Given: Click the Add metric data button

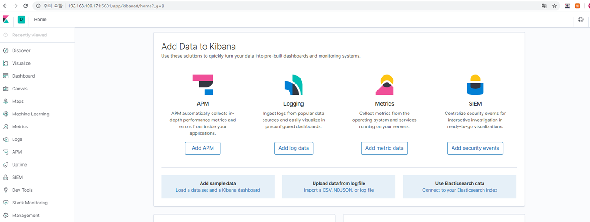Looking at the screenshot, I should click(384, 148).
